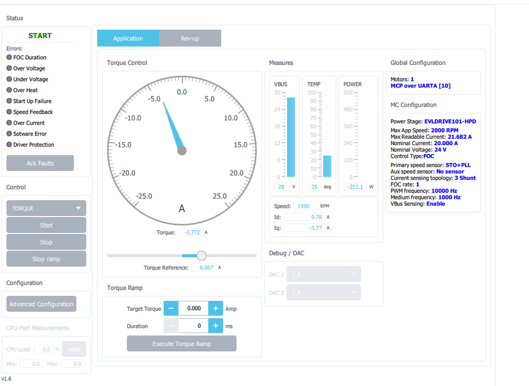
Task: Click the '10000 Hz' PWM frequency value
Action: (444, 191)
